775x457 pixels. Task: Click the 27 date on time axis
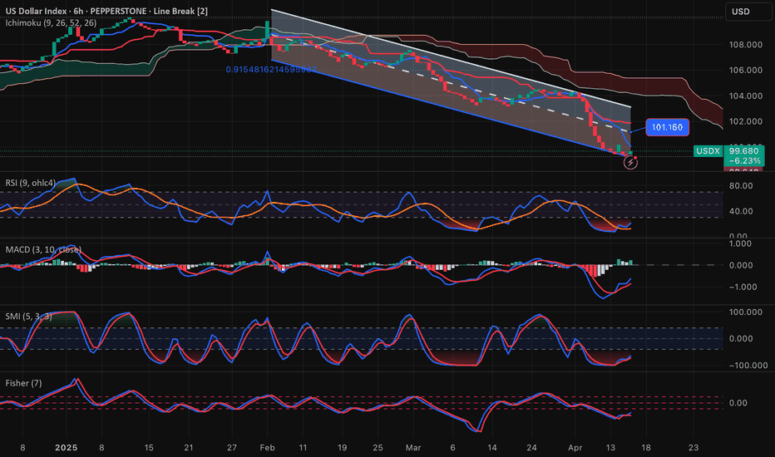coord(232,448)
